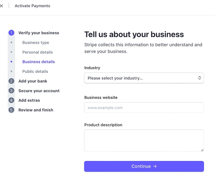
Task: Click the step 3 circle icon
Action: [11, 91]
